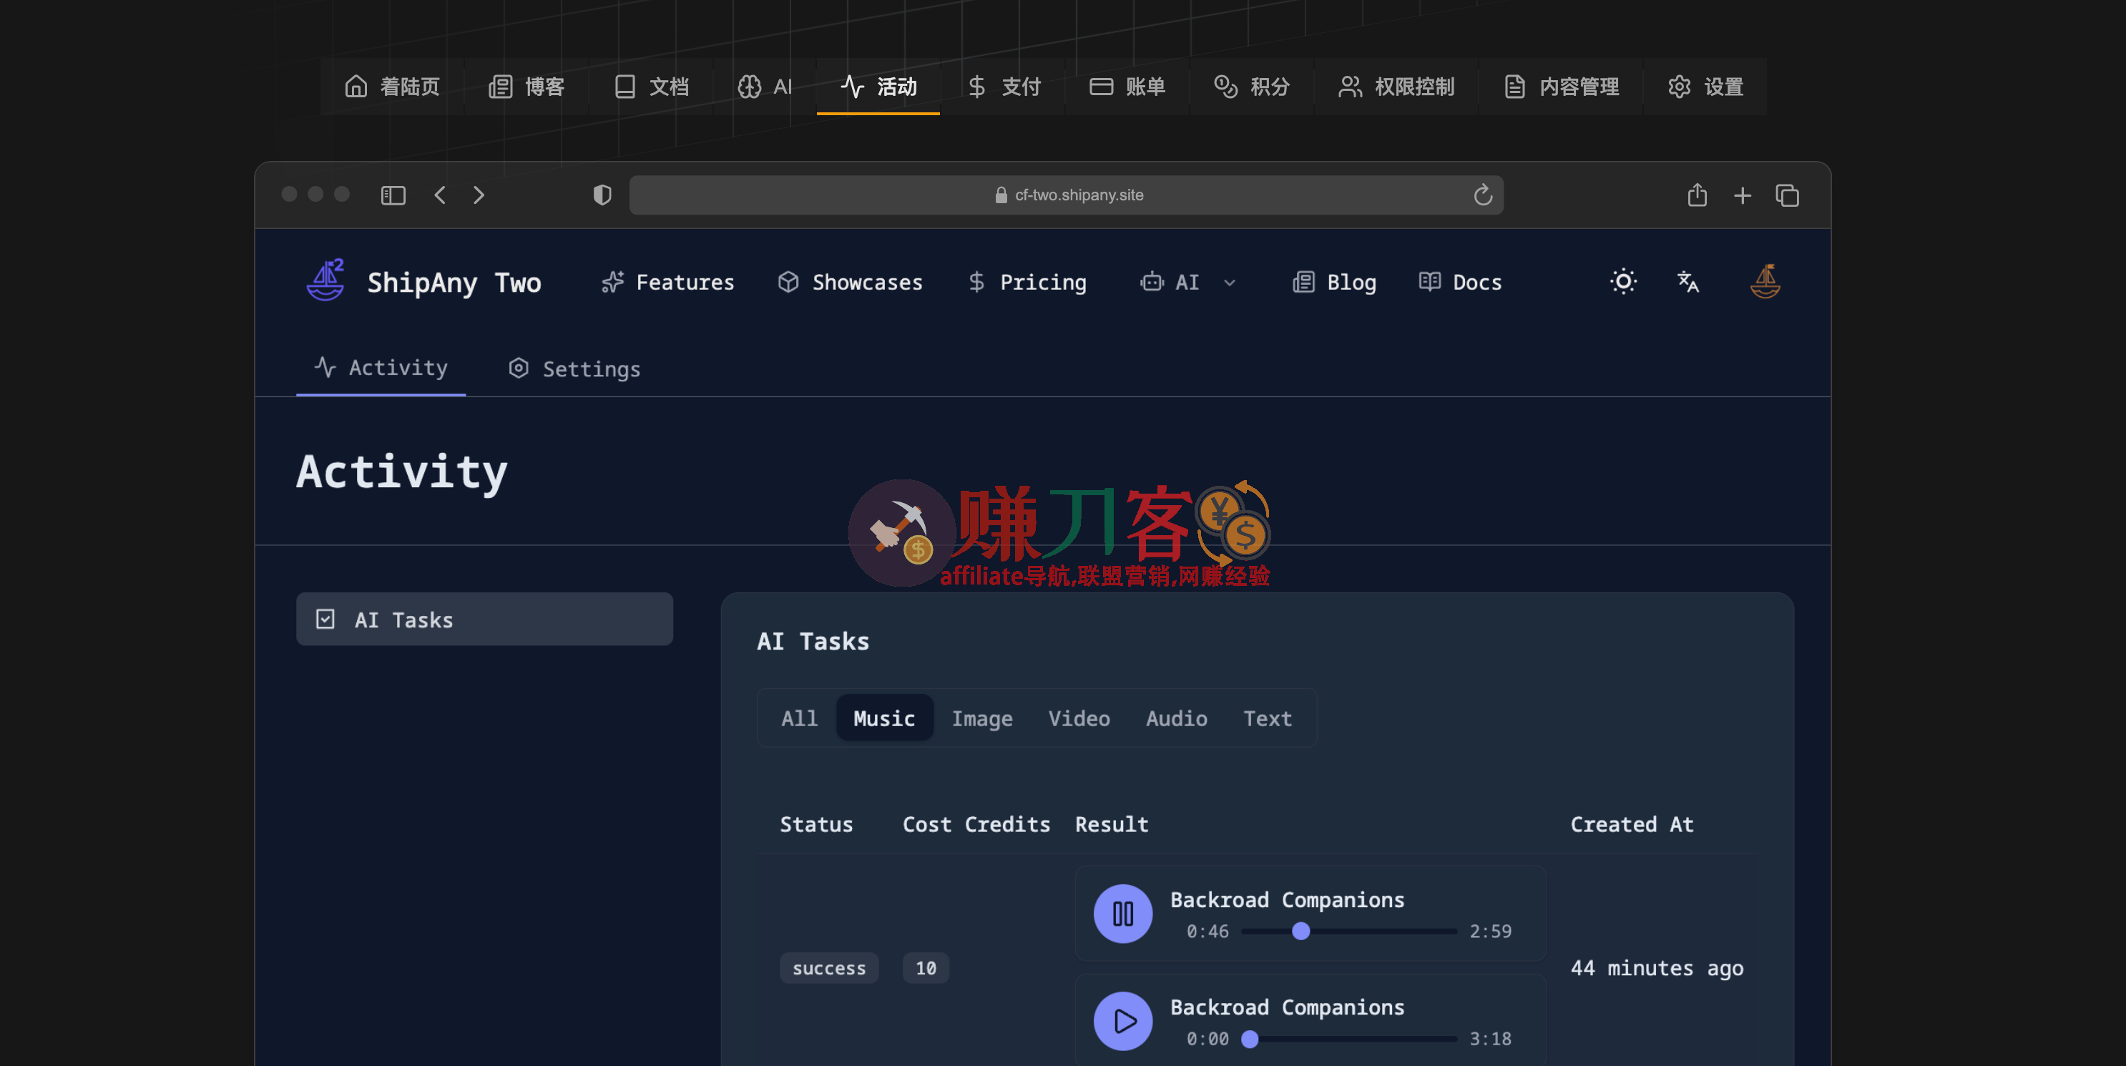Click the Cost Credits column header

point(976,824)
